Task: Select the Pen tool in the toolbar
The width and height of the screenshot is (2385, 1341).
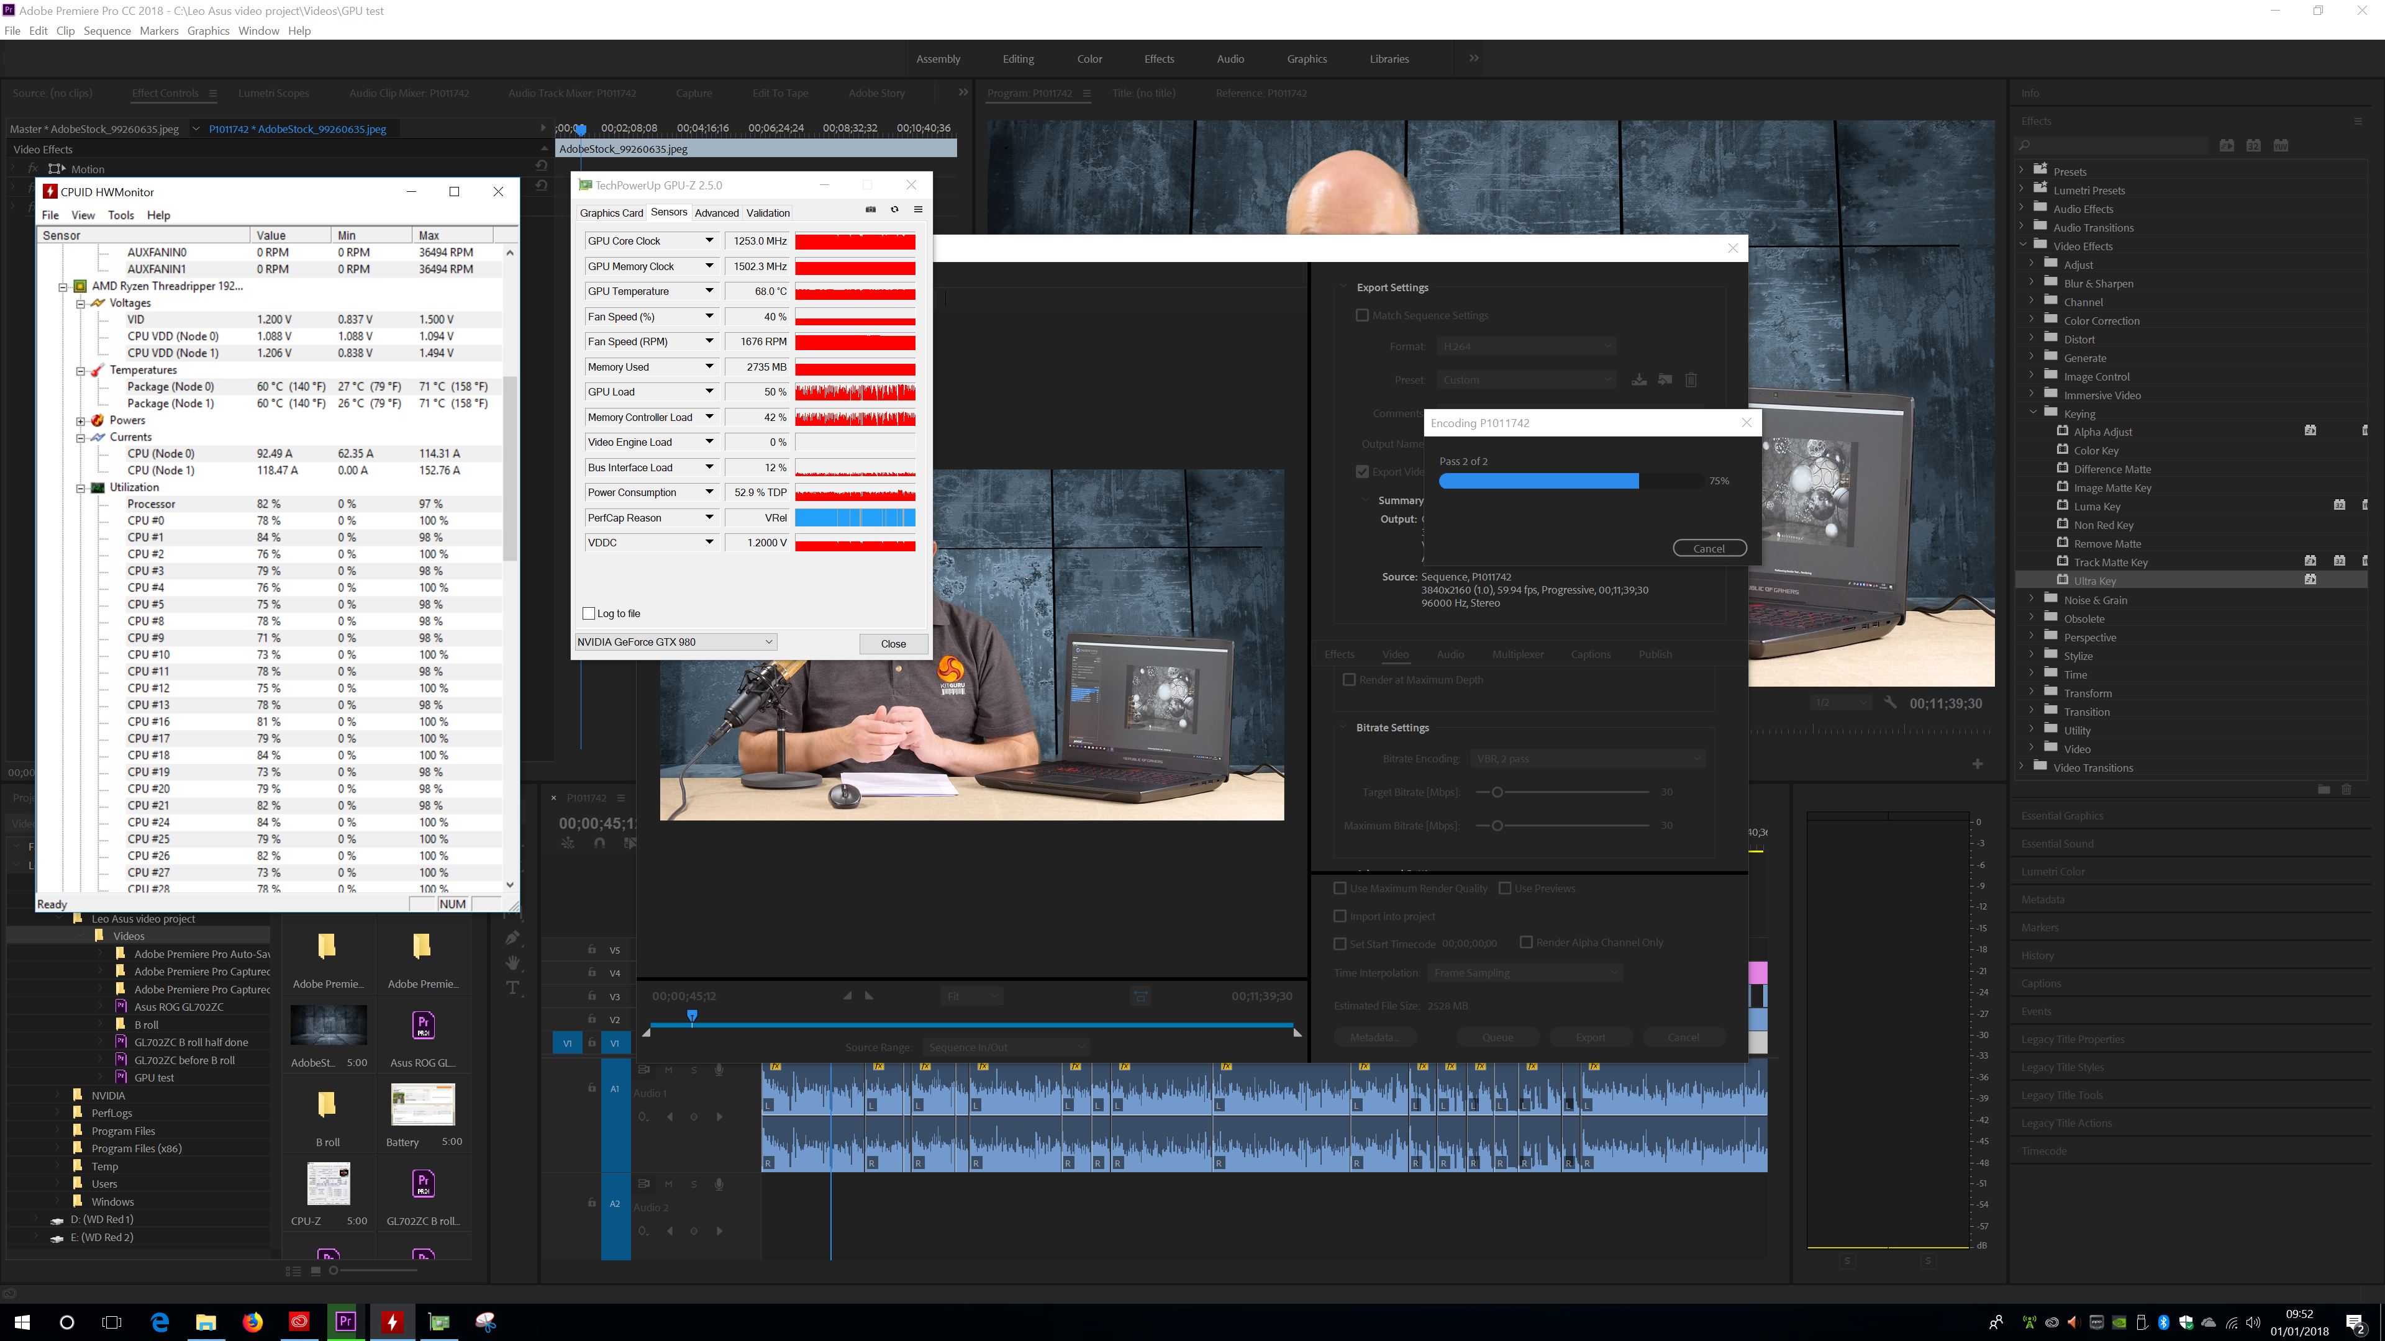Action: (x=512, y=937)
